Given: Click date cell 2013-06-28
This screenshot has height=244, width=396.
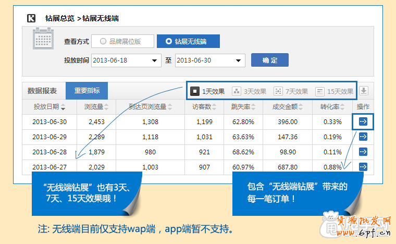Looking at the screenshot, I should pos(49,152).
